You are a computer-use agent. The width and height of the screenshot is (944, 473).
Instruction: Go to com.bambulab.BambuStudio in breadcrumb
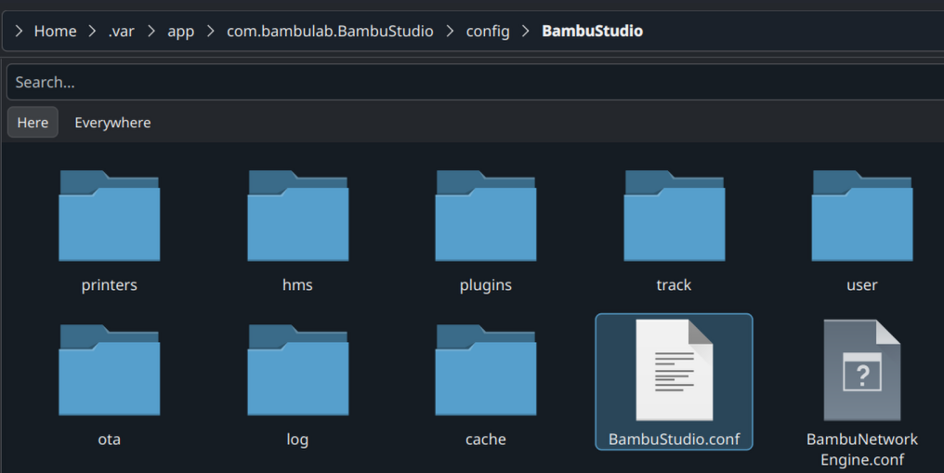pos(330,31)
